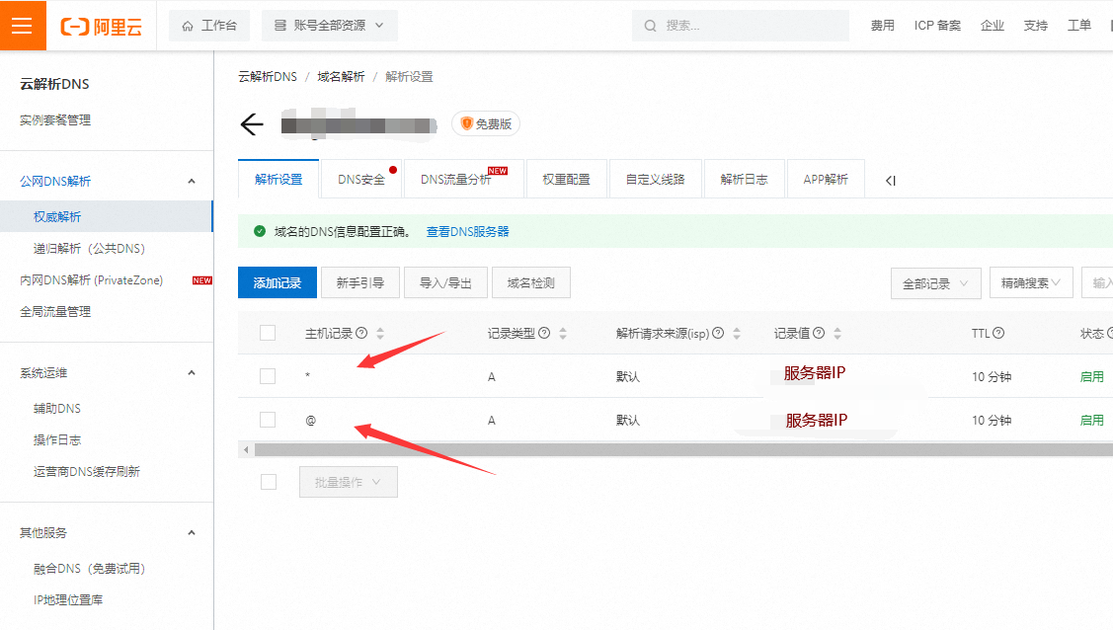Click 域名解析 breadcrumb link

point(341,77)
